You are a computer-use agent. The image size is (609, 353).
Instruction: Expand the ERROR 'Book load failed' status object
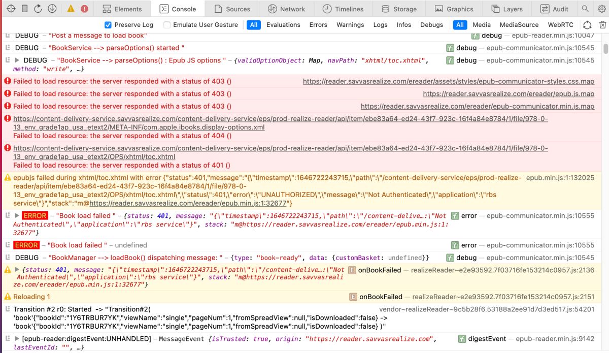[x=17, y=215]
